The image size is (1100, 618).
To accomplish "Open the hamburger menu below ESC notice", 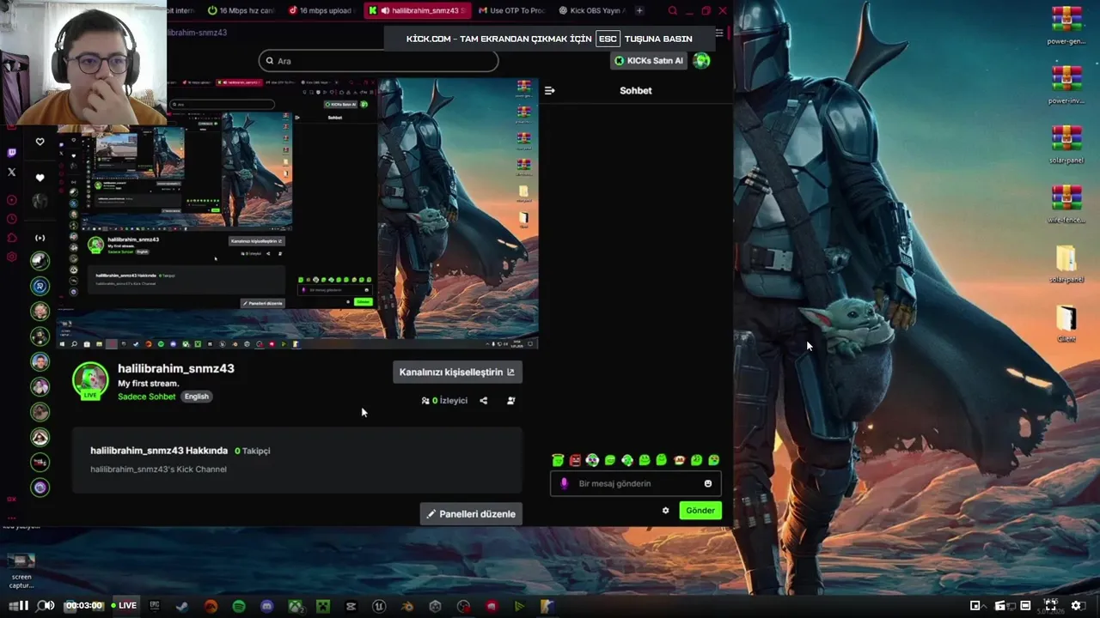I will [x=719, y=33].
